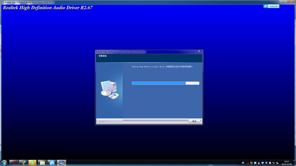Select the Realtek setup installer taskbar icon

click(x=61, y=163)
